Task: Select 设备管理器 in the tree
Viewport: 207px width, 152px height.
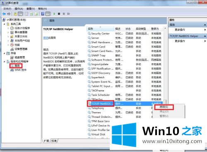Action: (21, 49)
